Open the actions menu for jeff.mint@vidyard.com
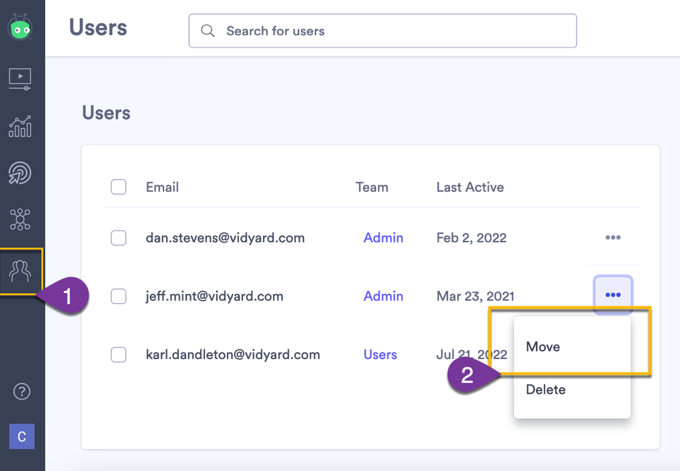 point(612,295)
